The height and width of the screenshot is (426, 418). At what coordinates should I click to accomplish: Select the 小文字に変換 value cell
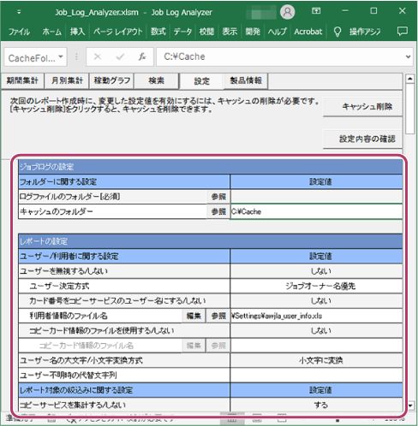316,360
